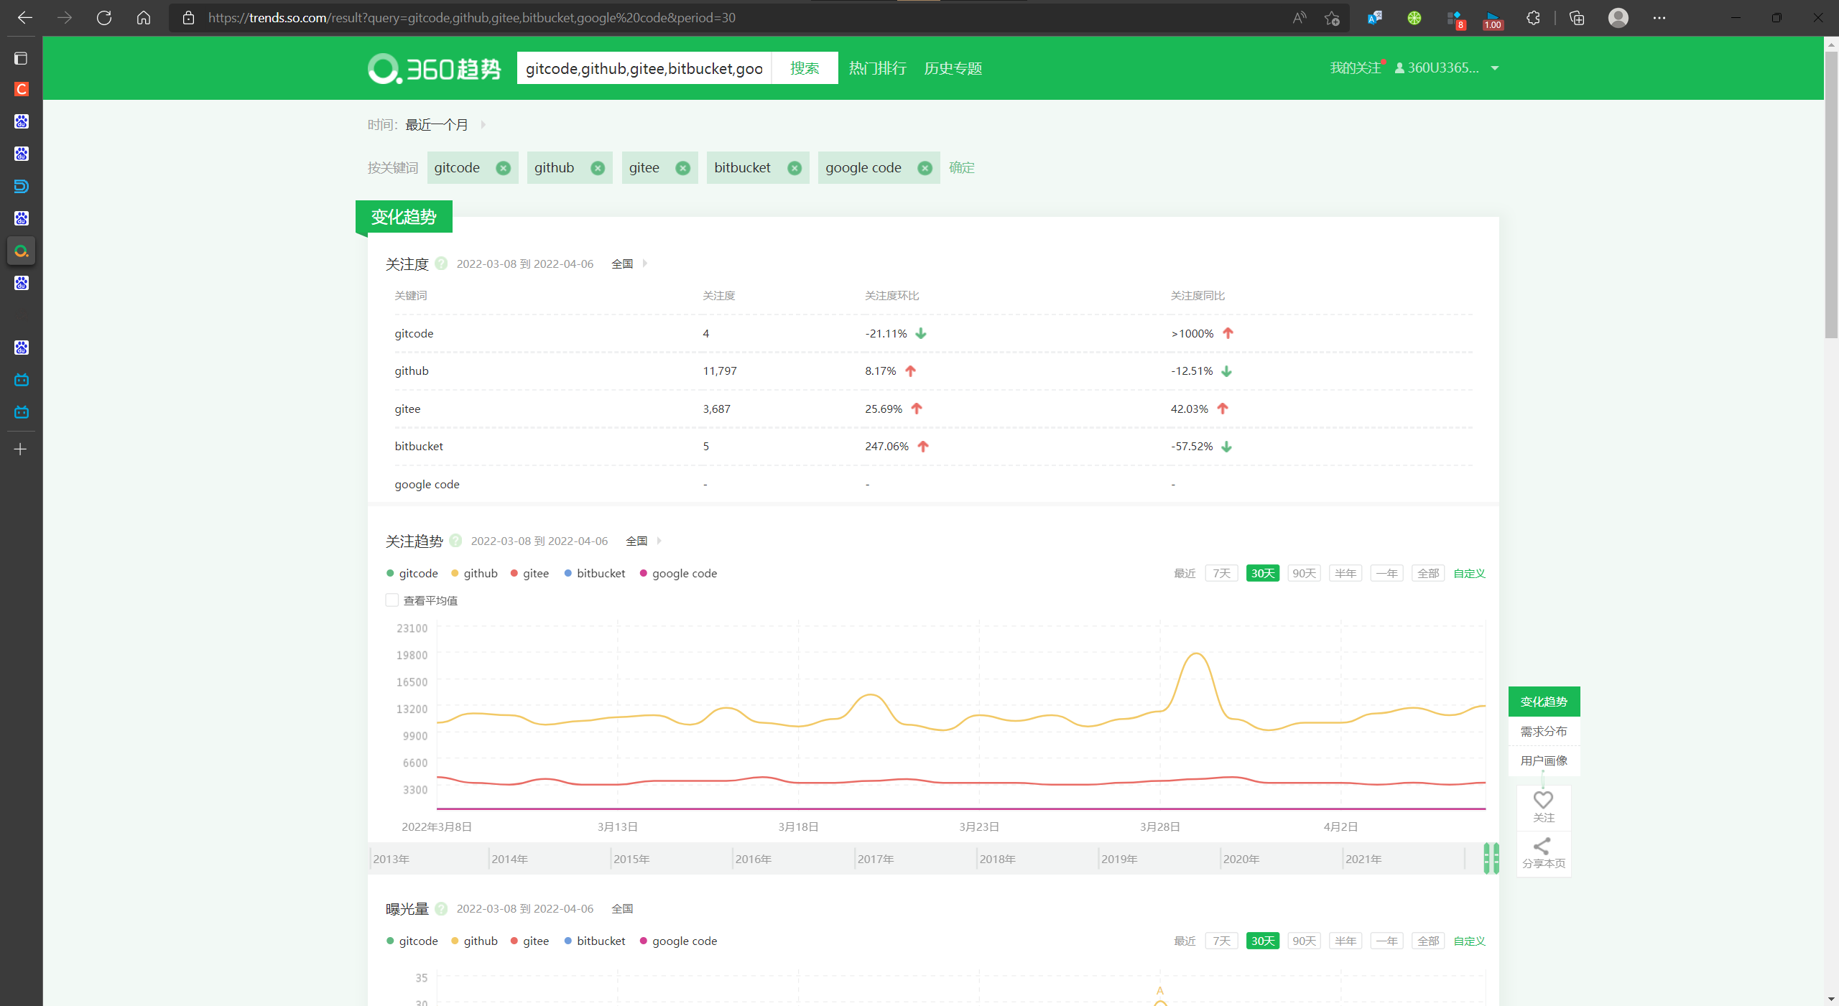
Task: Open the 热门排行 menu item
Action: pyautogui.click(x=877, y=68)
